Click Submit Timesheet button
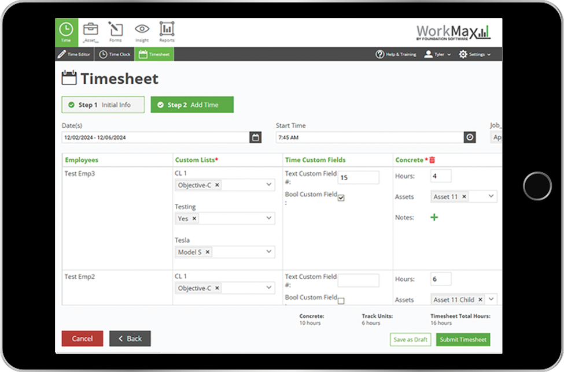Screen dimensions: 564x372 (463, 339)
